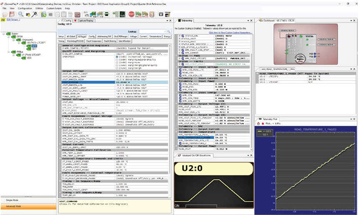This screenshot has width=358, height=215.
Task: Click the save floppy disk icon
Action: (12, 14)
